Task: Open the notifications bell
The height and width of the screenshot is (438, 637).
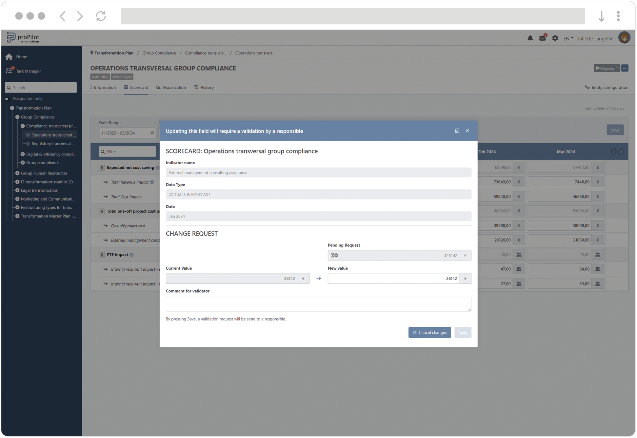Action: pyautogui.click(x=530, y=39)
